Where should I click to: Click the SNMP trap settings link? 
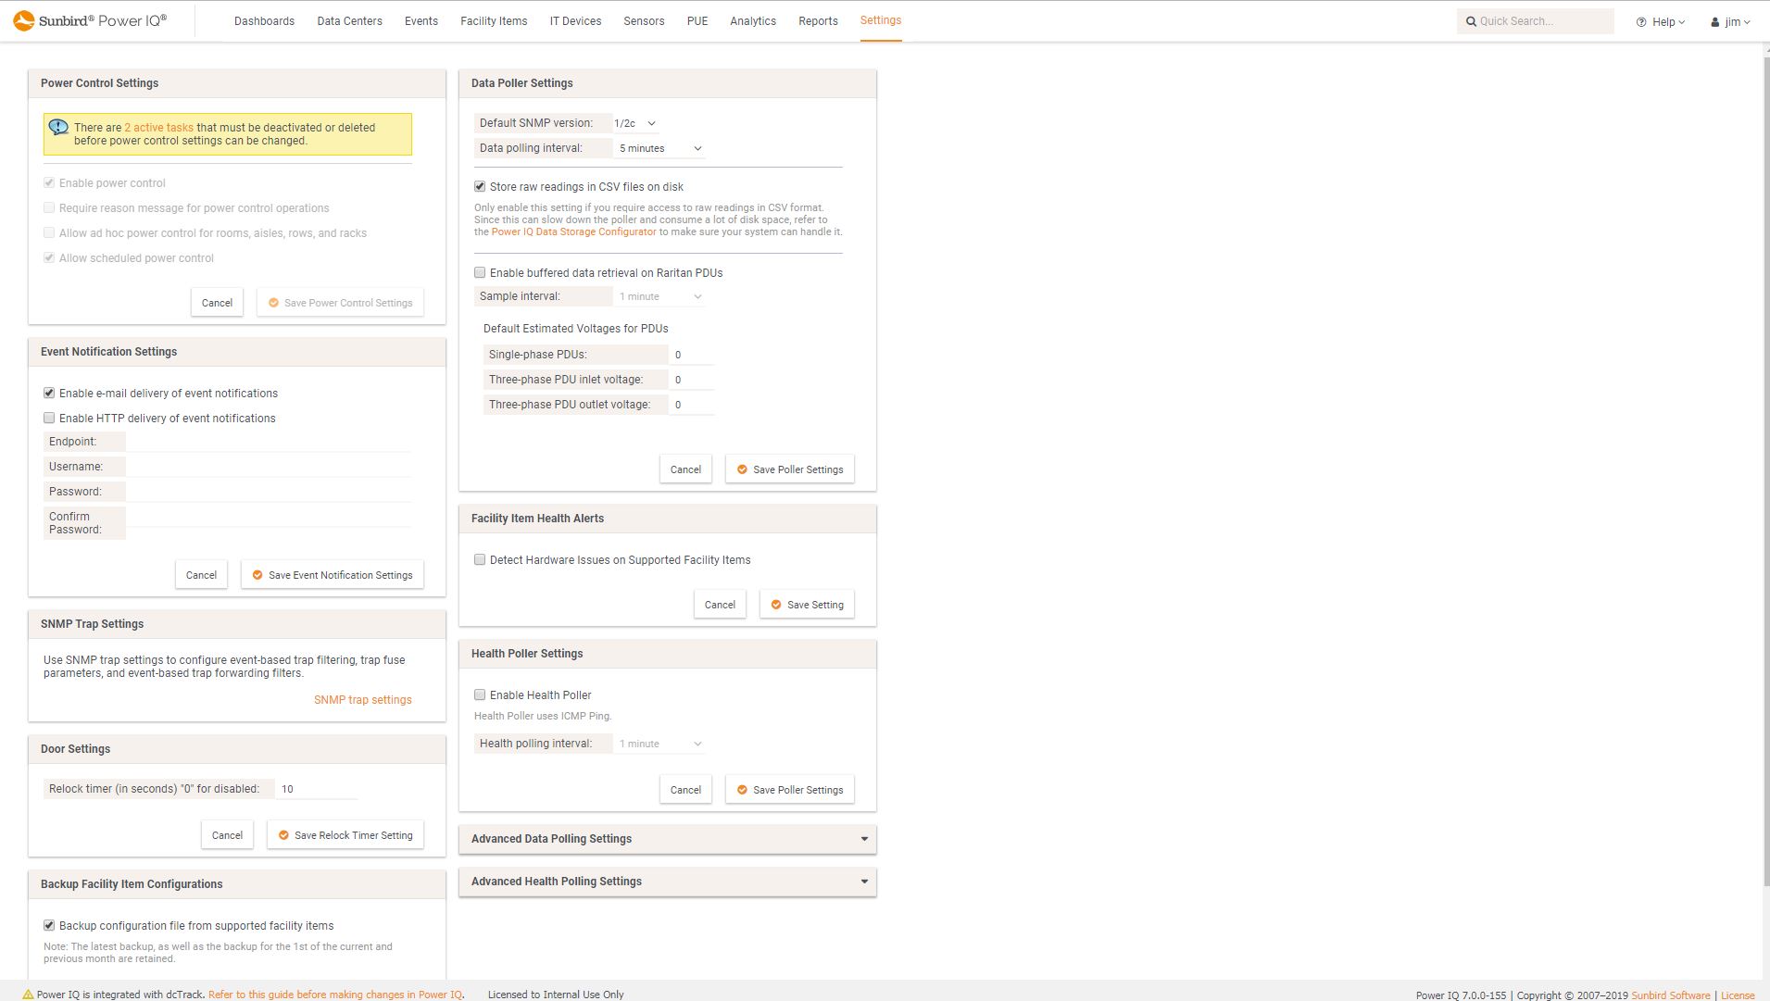[362, 699]
